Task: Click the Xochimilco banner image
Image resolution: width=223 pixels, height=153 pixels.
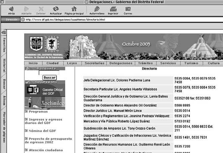Action: pyautogui.click(x=45, y=103)
